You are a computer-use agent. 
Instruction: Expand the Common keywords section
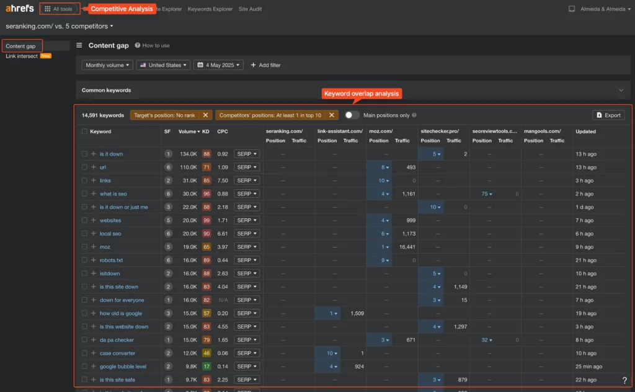621,90
